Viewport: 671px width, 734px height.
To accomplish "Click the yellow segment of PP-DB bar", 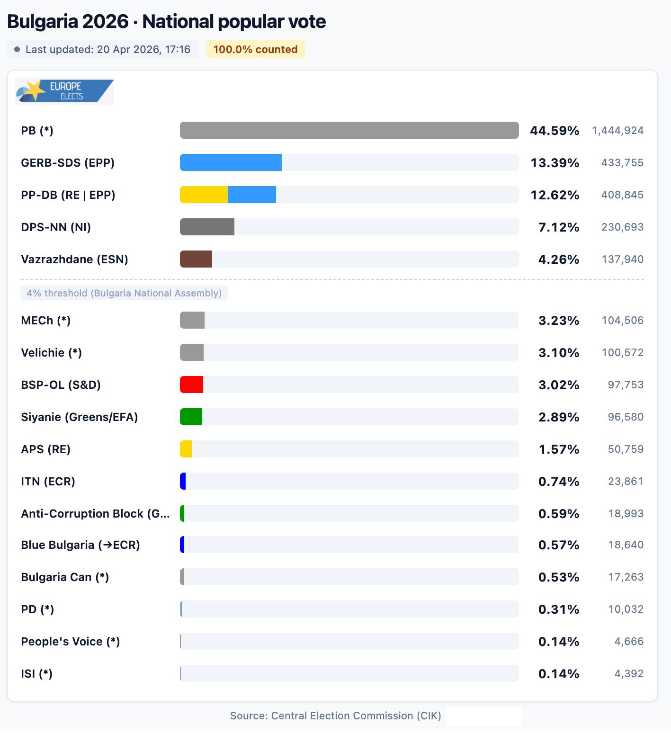I will 204,195.
